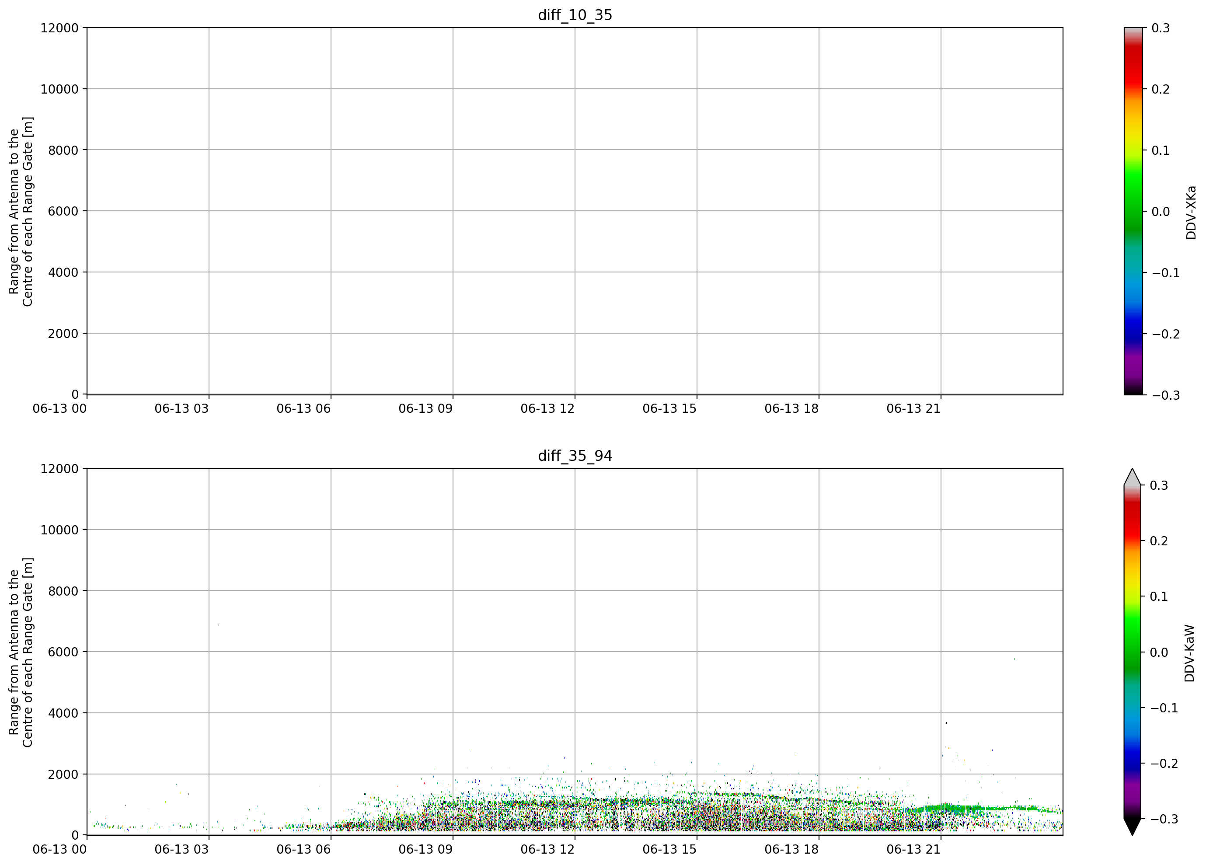Click the 6000 y-tick in diff_35_94 plot
1206x865 pixels.
[x=63, y=652]
